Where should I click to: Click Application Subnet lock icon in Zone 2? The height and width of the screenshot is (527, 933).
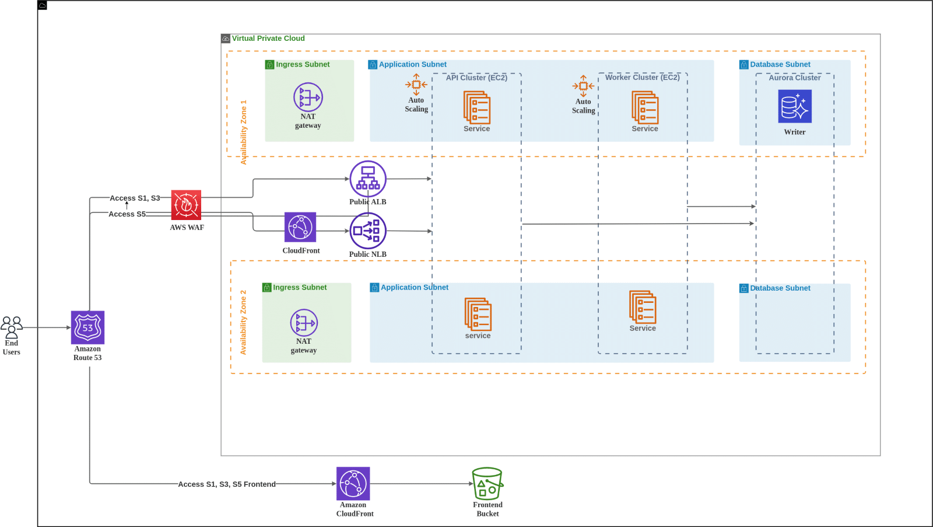374,288
